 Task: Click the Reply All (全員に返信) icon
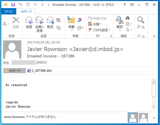tap(40, 20)
